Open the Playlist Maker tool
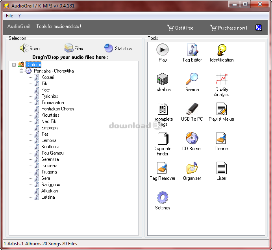 [222, 112]
